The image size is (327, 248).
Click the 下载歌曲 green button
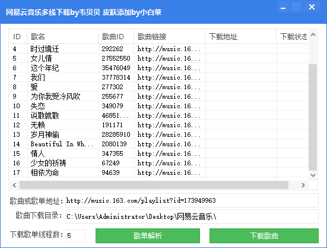click(x=264, y=236)
